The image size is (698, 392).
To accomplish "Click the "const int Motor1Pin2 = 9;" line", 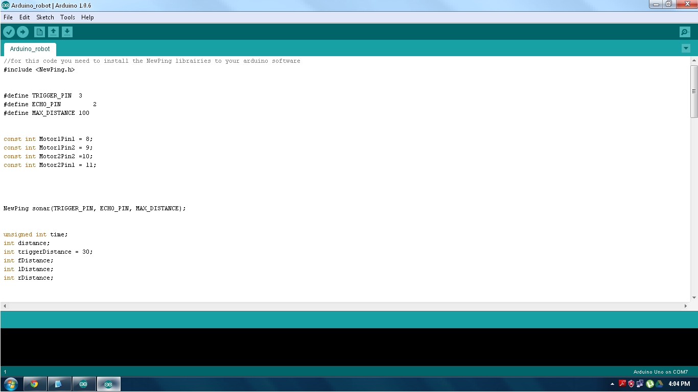I will 48,148.
